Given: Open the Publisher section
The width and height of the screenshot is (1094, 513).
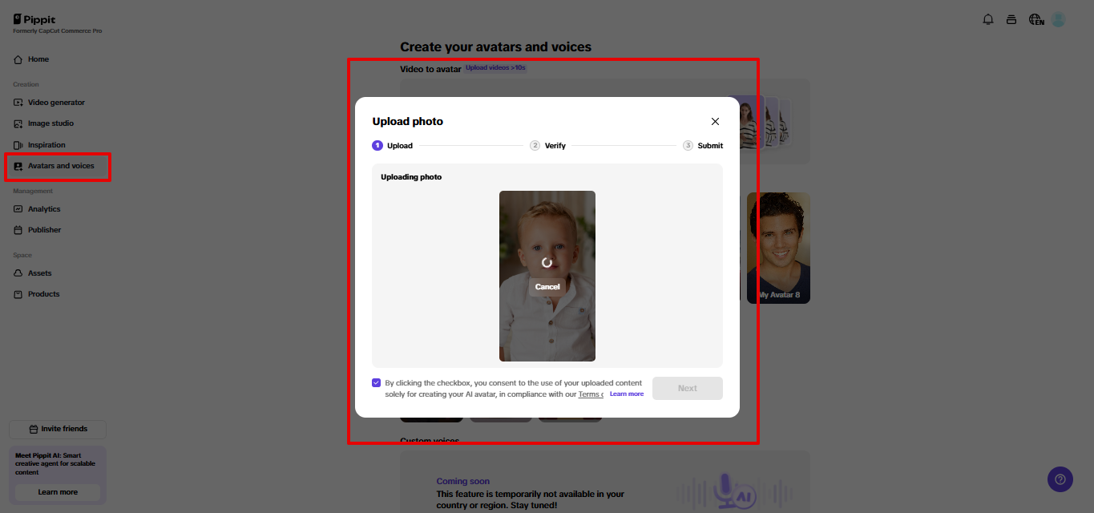Looking at the screenshot, I should point(46,229).
